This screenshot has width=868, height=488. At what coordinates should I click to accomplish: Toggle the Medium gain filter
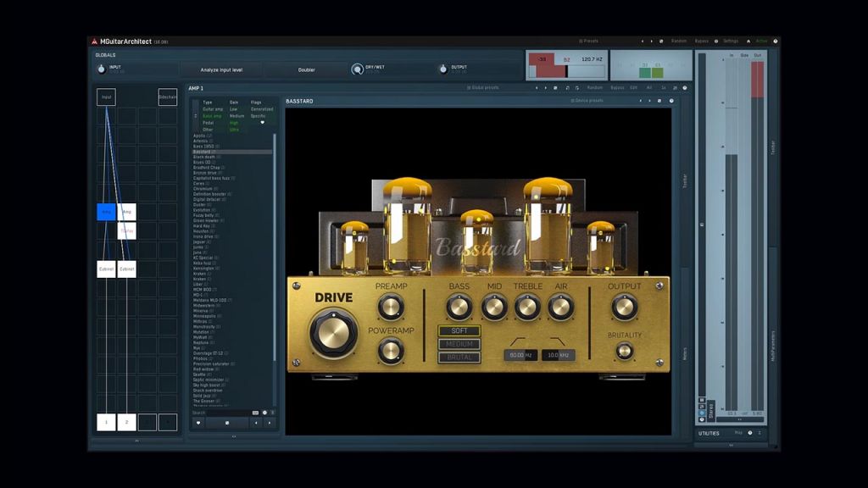pyautogui.click(x=237, y=116)
